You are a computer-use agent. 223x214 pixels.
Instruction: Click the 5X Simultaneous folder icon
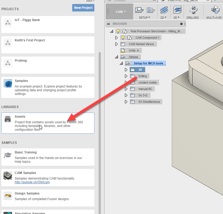coord(133,102)
